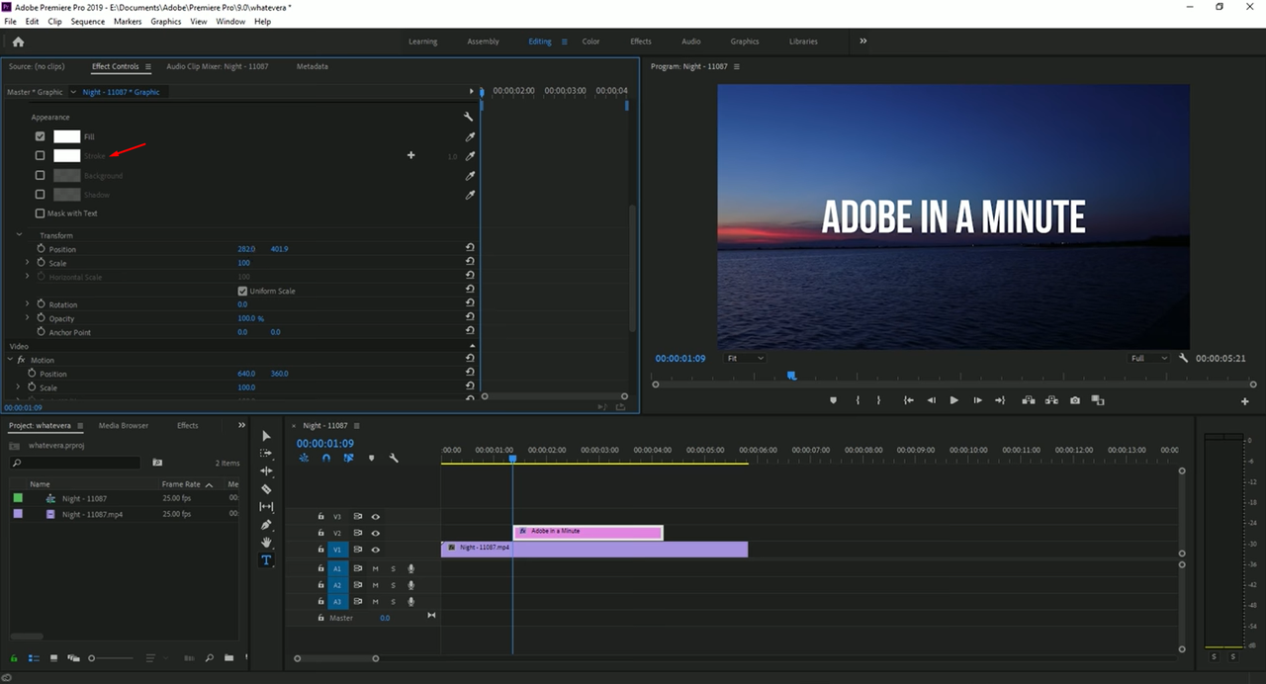Uncheck the Uniform Scale checkbox
Viewport: 1266px width, 684px height.
242,292
